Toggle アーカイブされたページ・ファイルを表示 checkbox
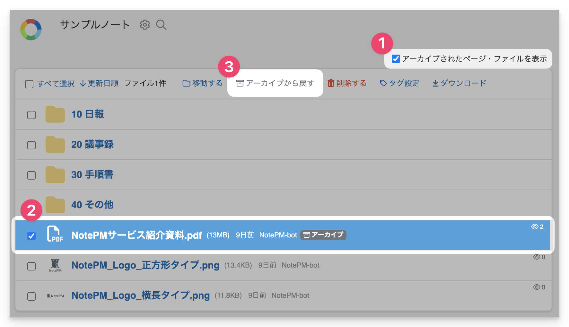Screen dimensions: 569x327 point(396,59)
